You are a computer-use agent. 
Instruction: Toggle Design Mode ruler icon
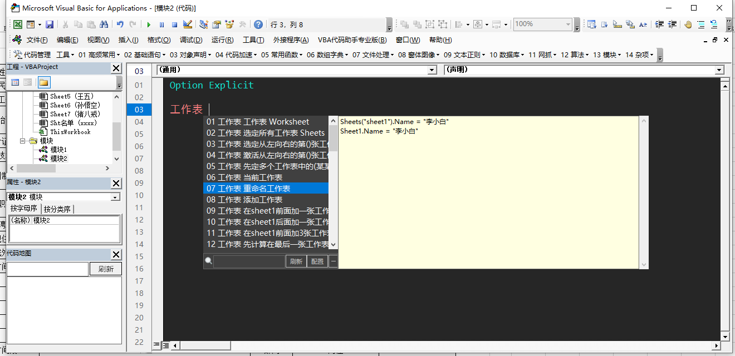(188, 24)
